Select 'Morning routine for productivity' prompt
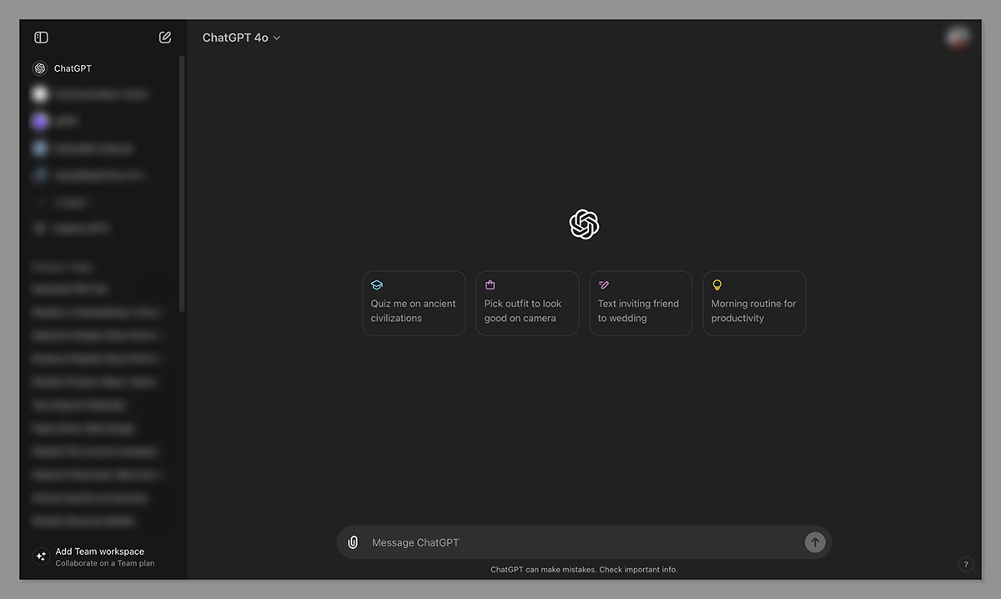 pyautogui.click(x=754, y=310)
